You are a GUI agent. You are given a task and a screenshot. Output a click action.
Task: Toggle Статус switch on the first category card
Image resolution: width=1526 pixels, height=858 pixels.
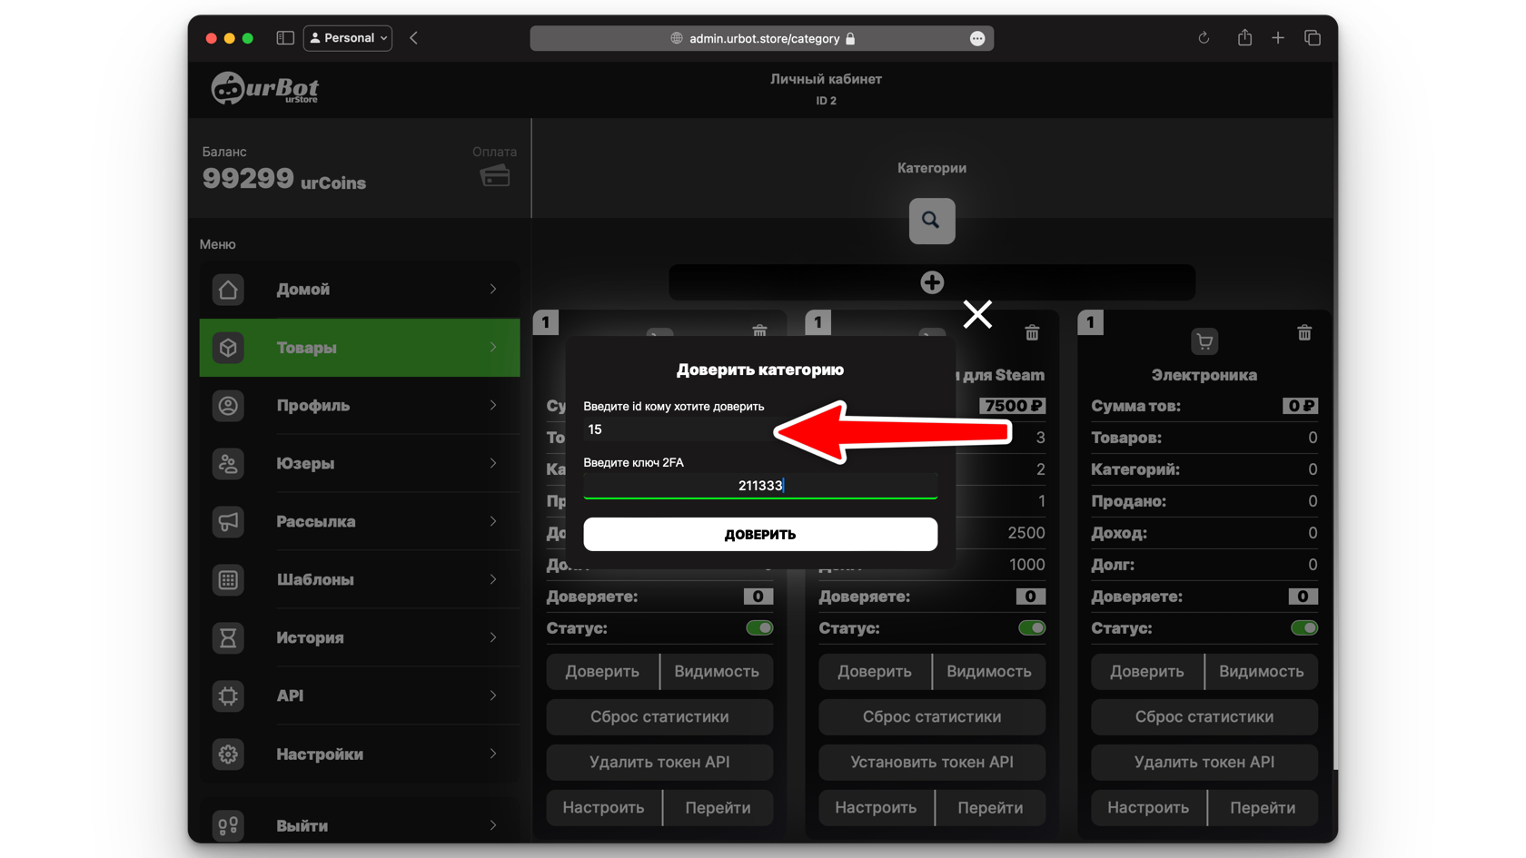tap(758, 628)
